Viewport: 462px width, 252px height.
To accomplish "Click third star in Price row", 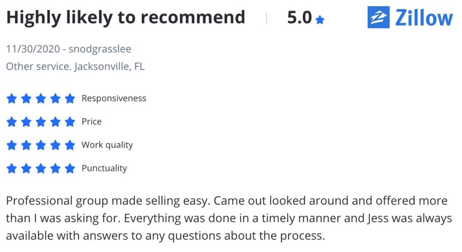I will click(41, 122).
